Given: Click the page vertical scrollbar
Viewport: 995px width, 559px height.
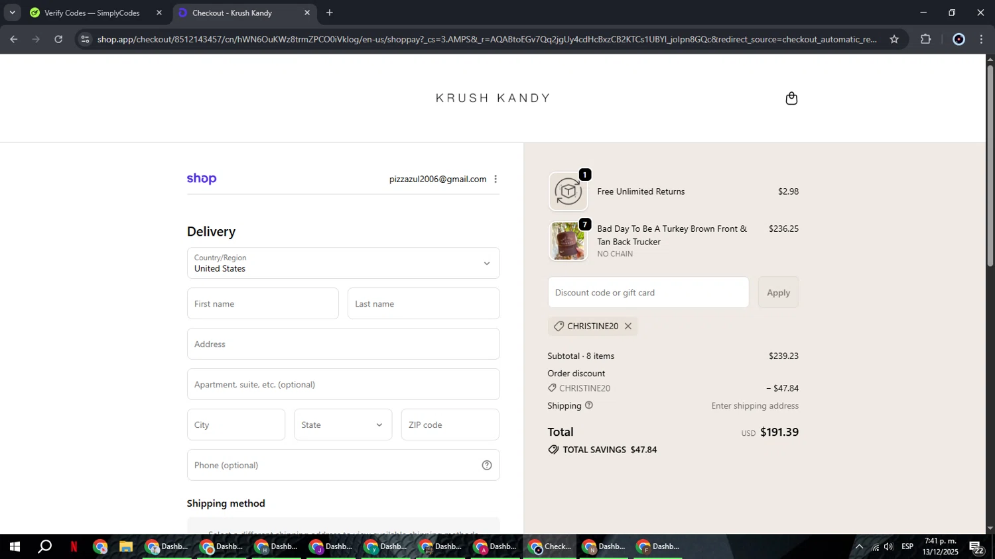Looking at the screenshot, I should [x=990, y=166].
